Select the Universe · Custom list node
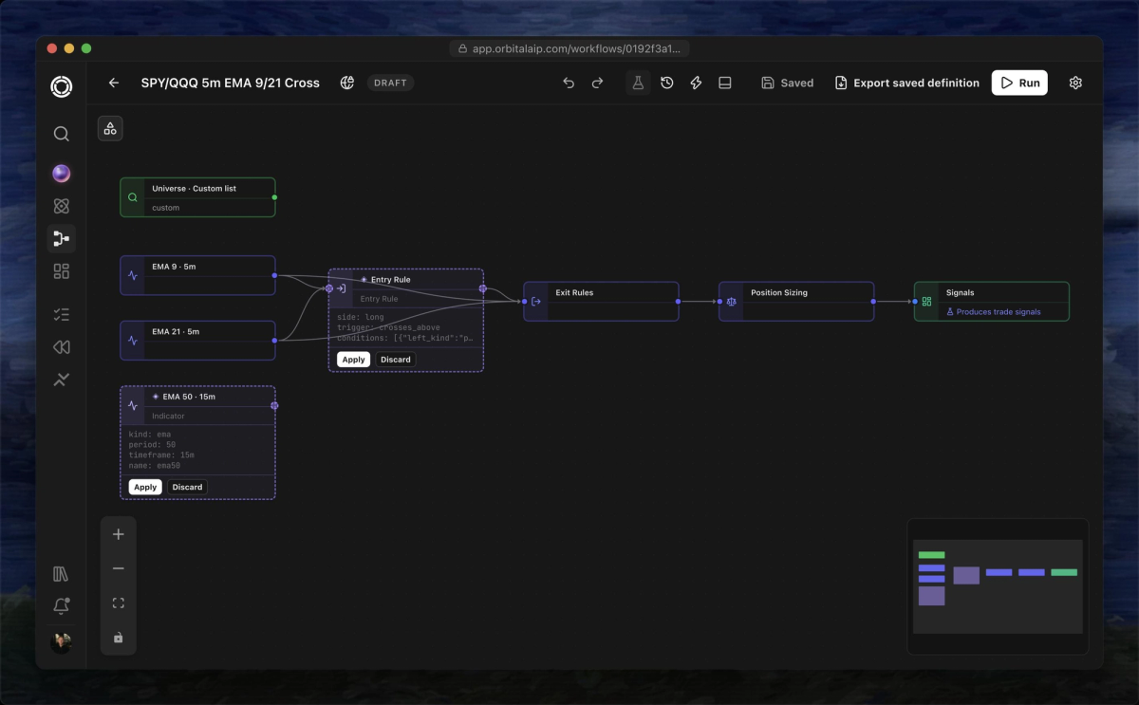1139x705 pixels. pyautogui.click(x=197, y=197)
